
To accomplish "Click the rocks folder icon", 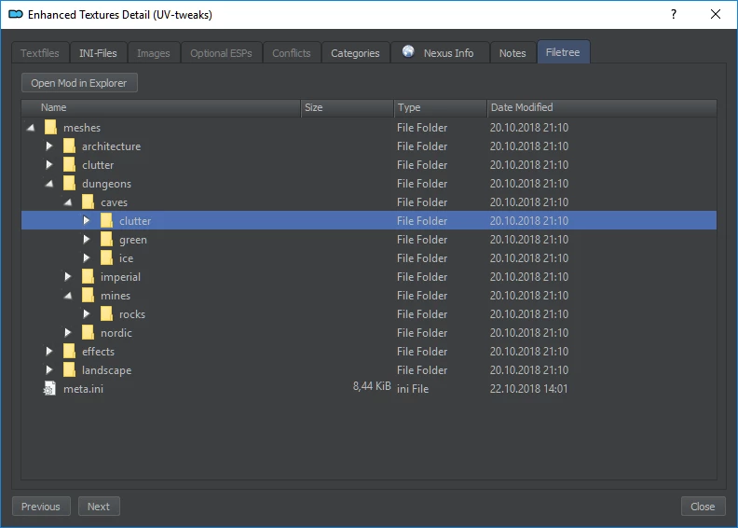I will click(107, 314).
